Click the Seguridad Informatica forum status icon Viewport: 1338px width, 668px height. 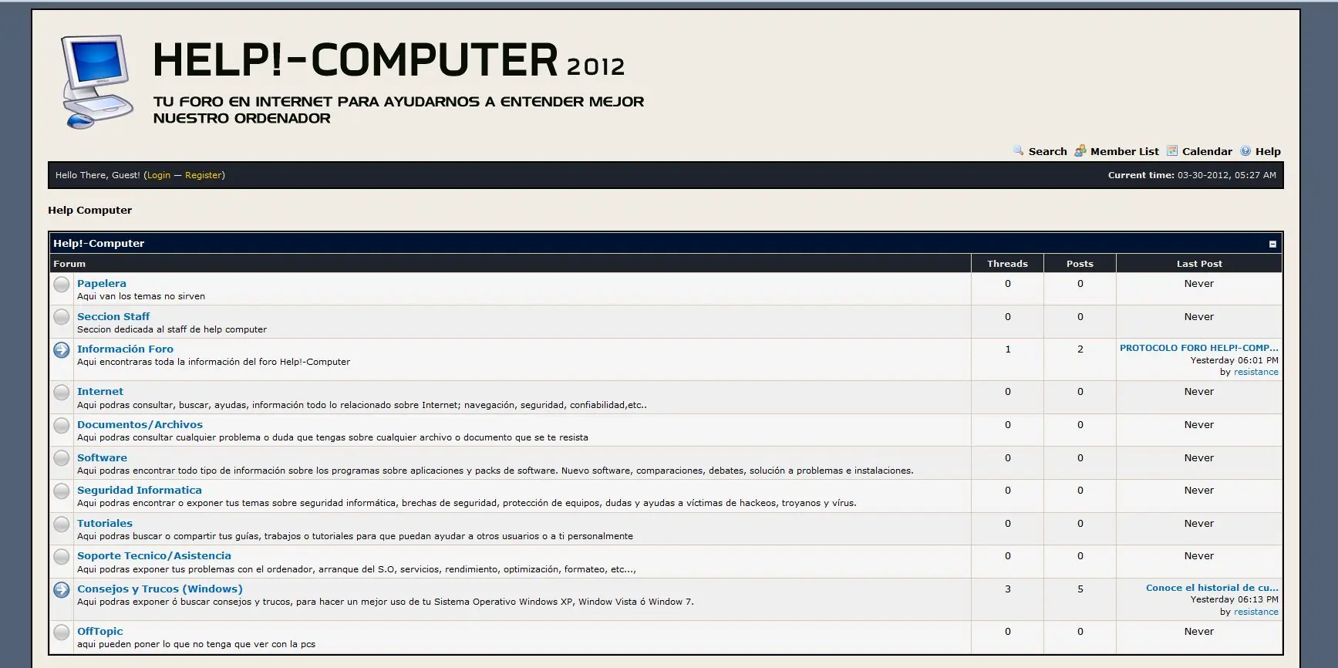point(62,491)
